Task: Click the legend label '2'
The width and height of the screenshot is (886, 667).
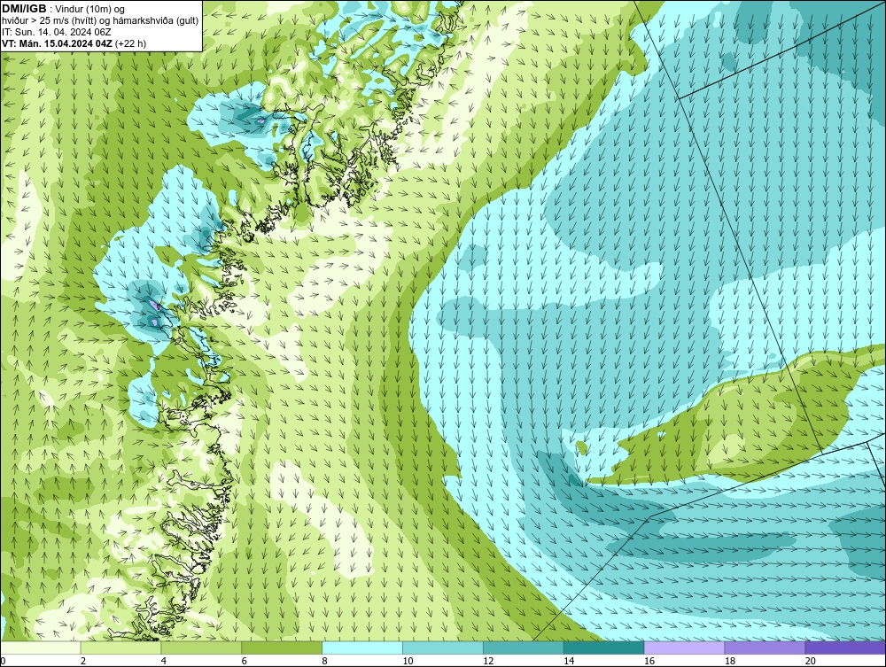Action: [83, 661]
